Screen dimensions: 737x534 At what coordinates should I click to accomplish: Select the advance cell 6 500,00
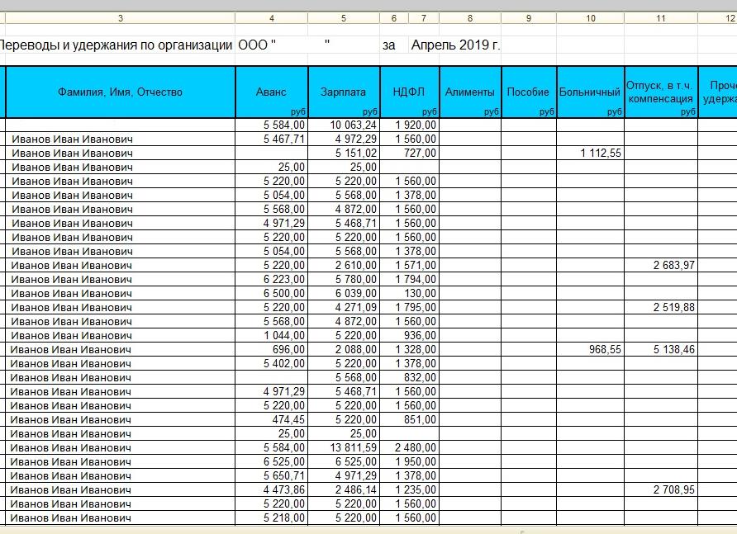[272, 294]
